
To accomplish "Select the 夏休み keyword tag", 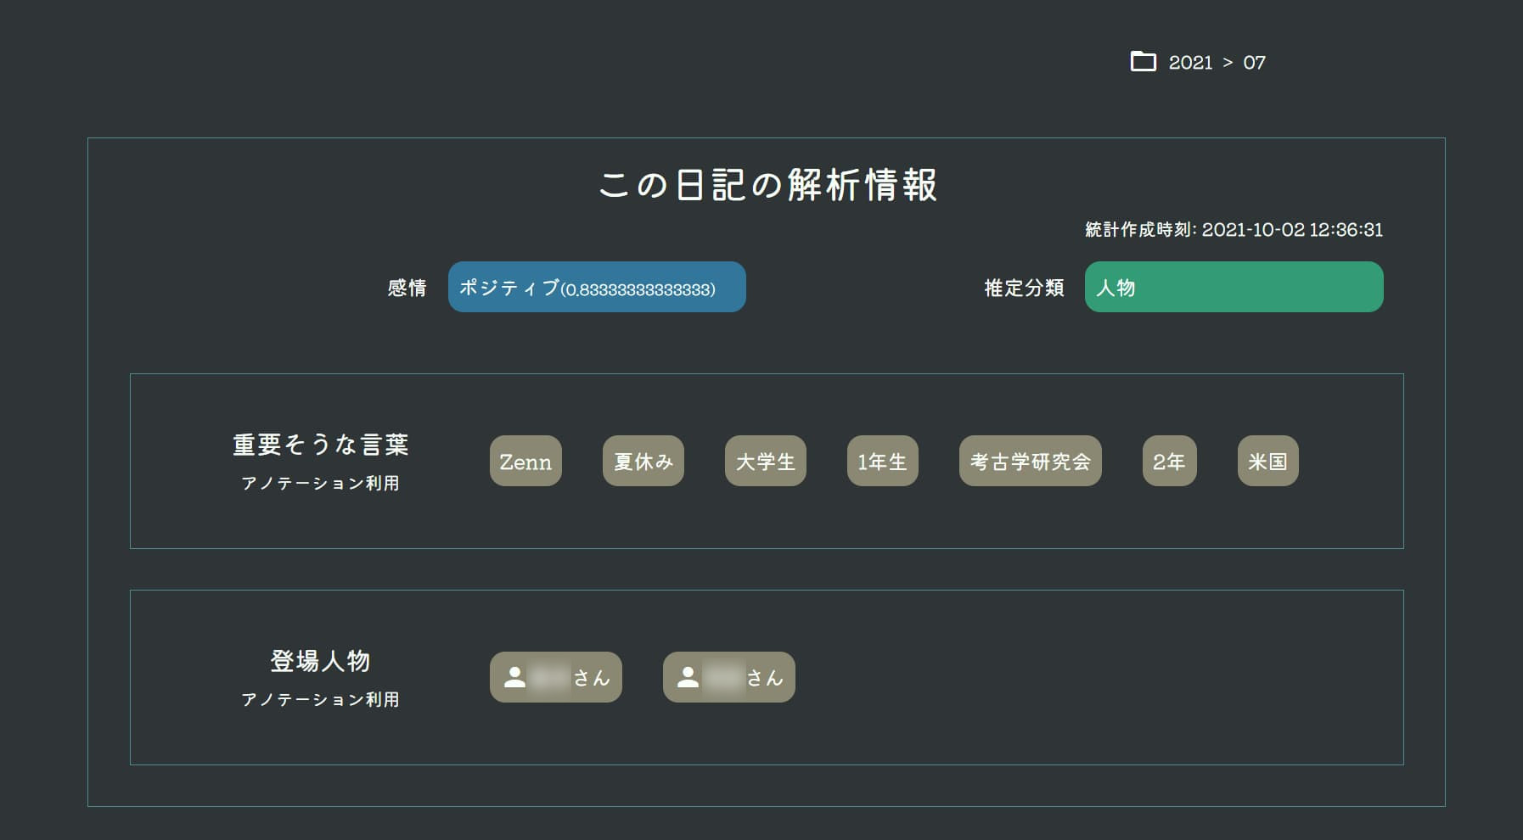I will [x=643, y=462].
